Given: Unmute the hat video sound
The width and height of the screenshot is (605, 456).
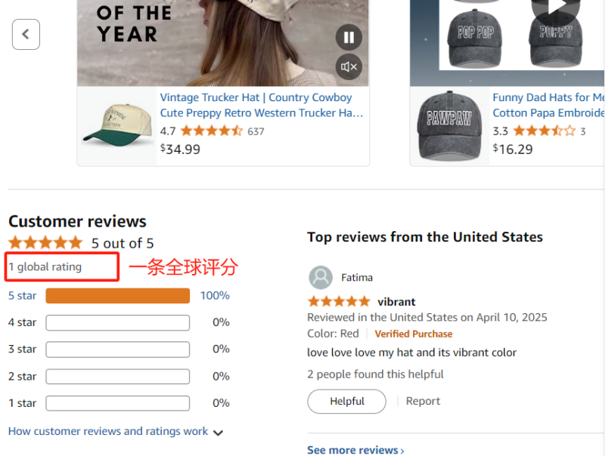Looking at the screenshot, I should (349, 67).
